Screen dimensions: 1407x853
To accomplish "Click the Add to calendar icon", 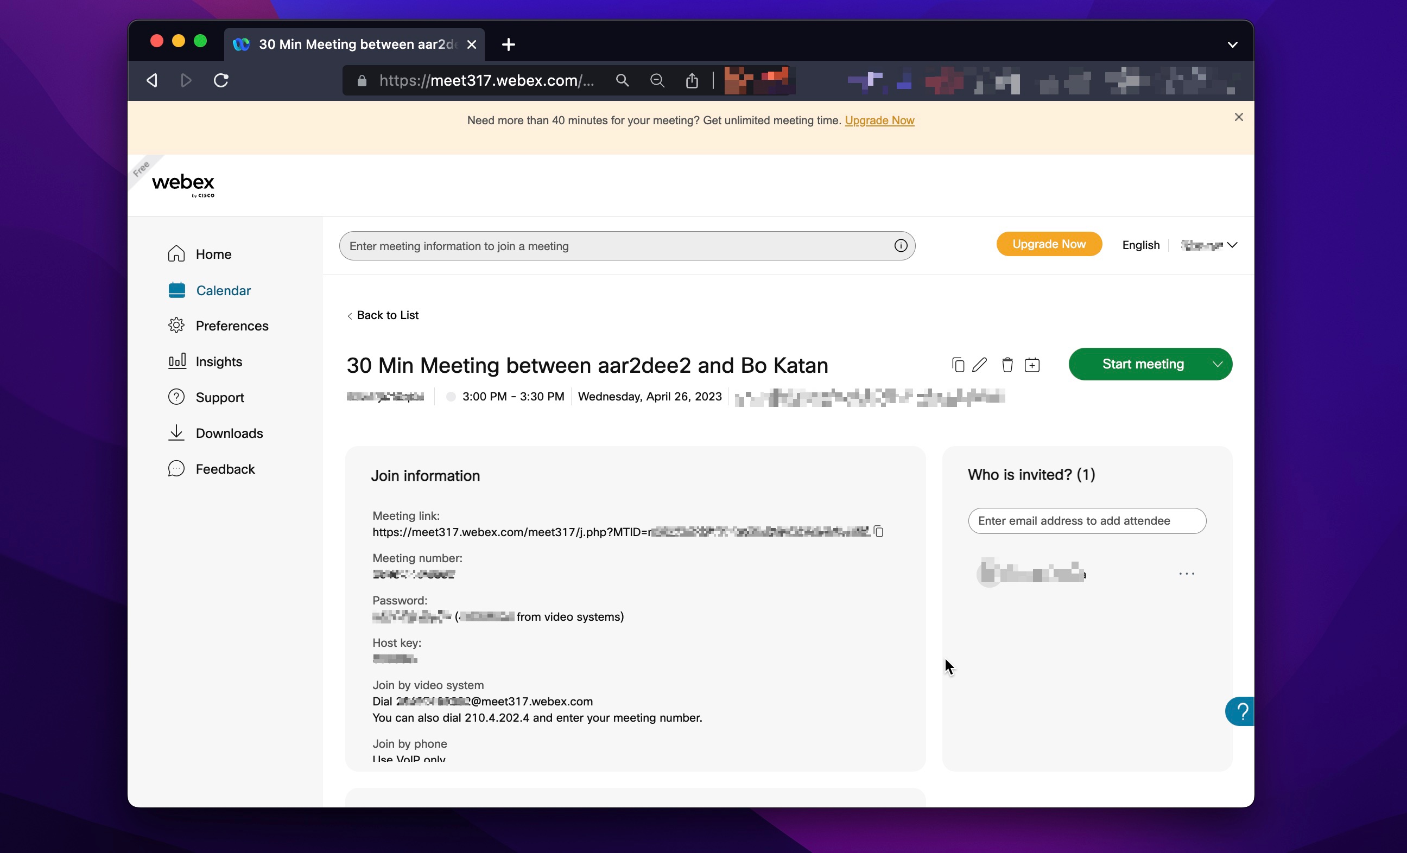I will pyautogui.click(x=1032, y=364).
